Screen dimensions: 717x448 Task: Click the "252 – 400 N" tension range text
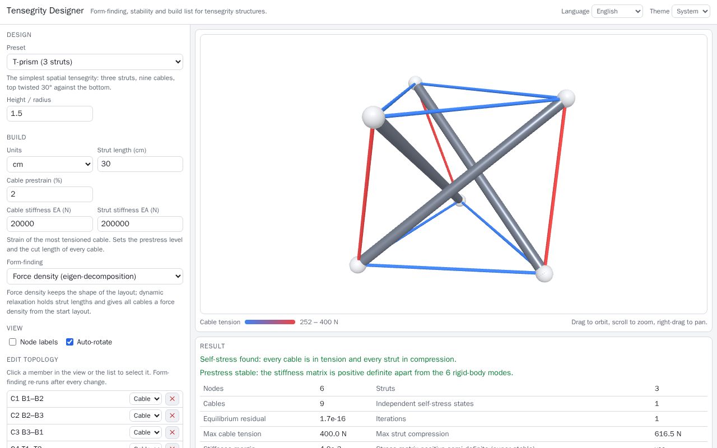pyautogui.click(x=319, y=322)
